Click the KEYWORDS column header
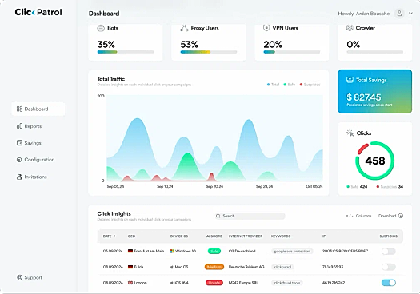The height and width of the screenshot is (294, 420). tap(281, 236)
